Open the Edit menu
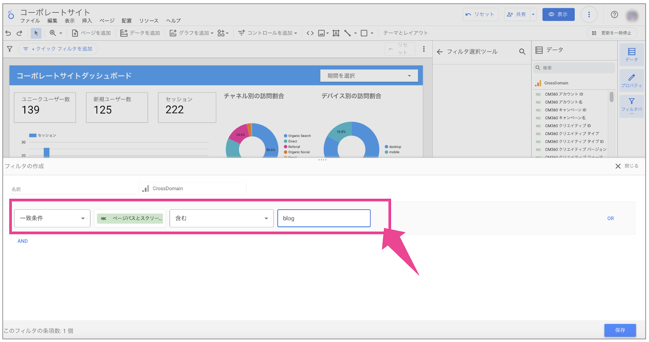 pyautogui.click(x=52, y=21)
